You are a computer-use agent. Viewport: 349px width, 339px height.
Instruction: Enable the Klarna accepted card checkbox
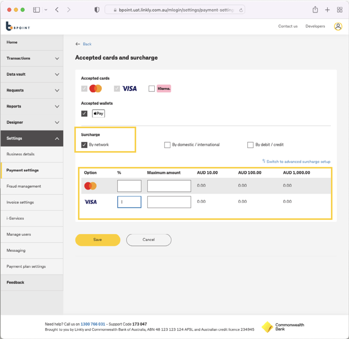(x=152, y=88)
